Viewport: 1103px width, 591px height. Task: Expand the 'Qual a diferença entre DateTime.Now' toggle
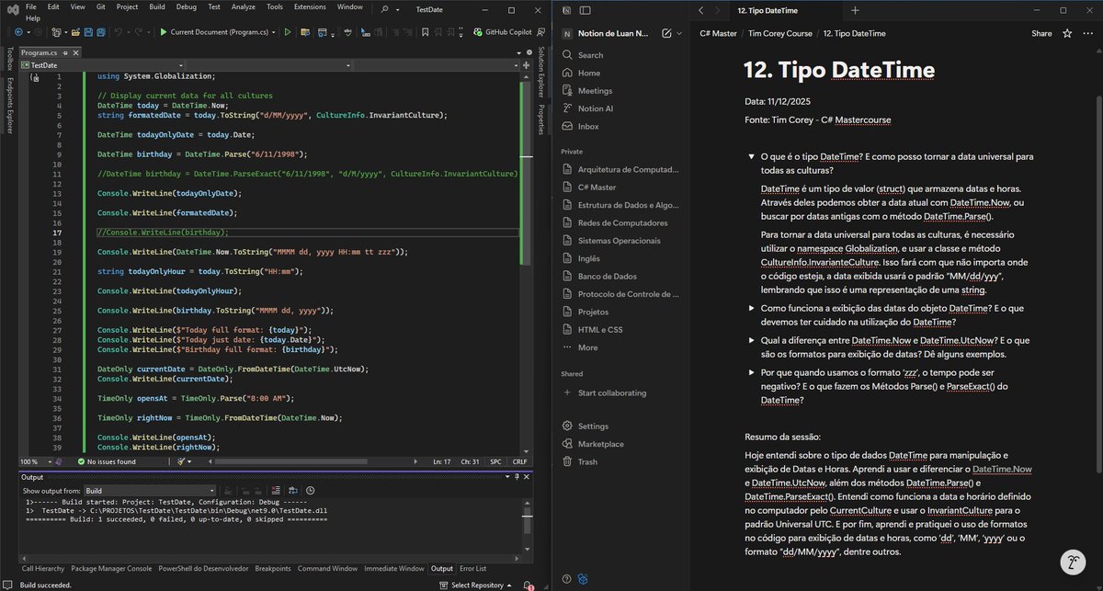pyautogui.click(x=751, y=340)
